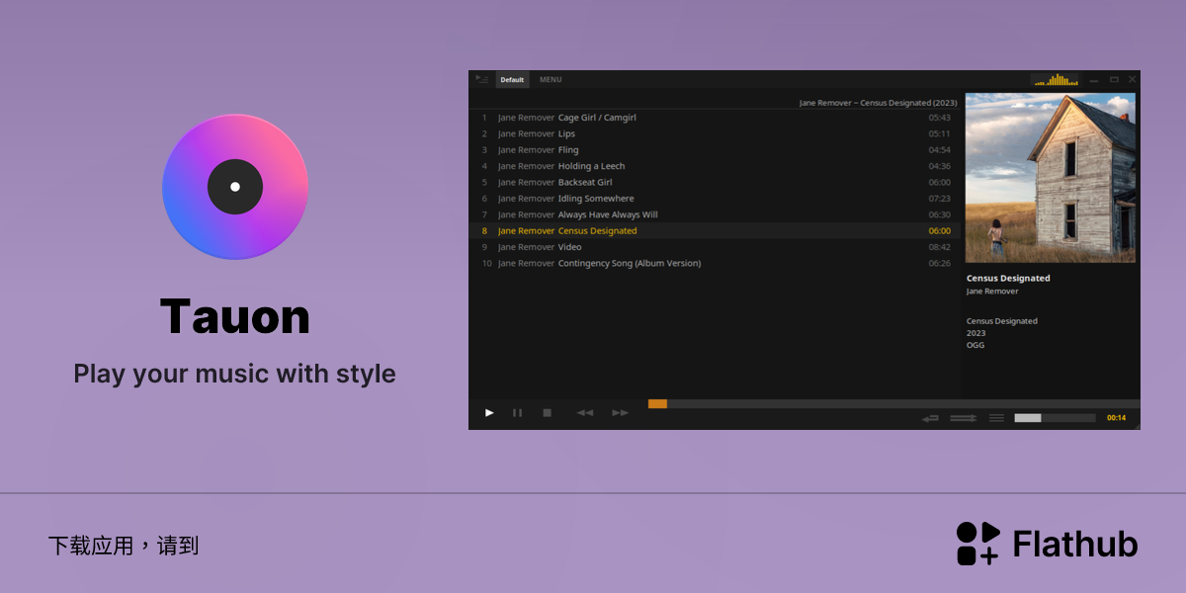The width and height of the screenshot is (1186, 593).
Task: Select track Video
Action: 715,247
